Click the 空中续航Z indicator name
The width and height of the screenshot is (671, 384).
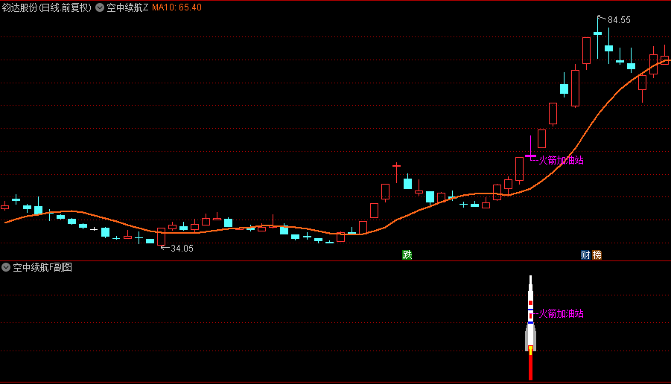tap(127, 7)
